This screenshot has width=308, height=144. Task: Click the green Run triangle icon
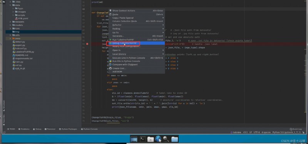[x=110, y=40]
